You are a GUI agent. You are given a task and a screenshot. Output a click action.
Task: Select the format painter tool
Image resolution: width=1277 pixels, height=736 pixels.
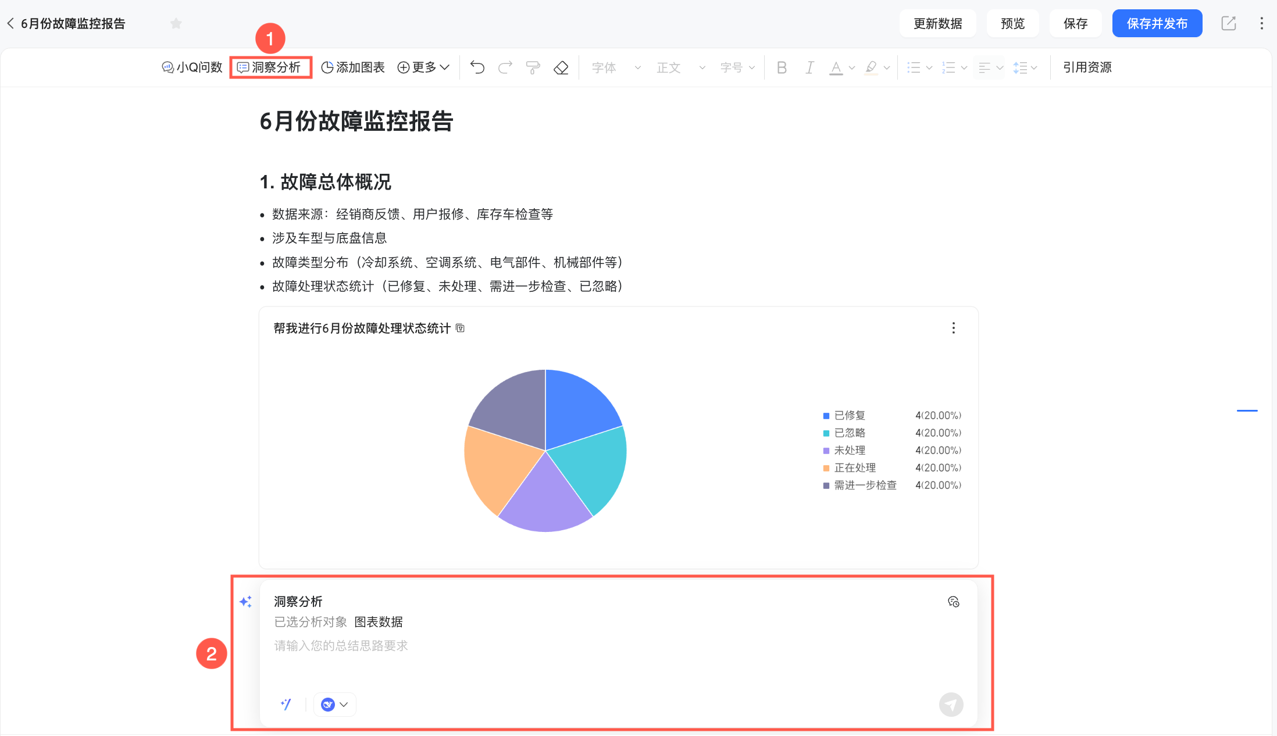click(533, 67)
